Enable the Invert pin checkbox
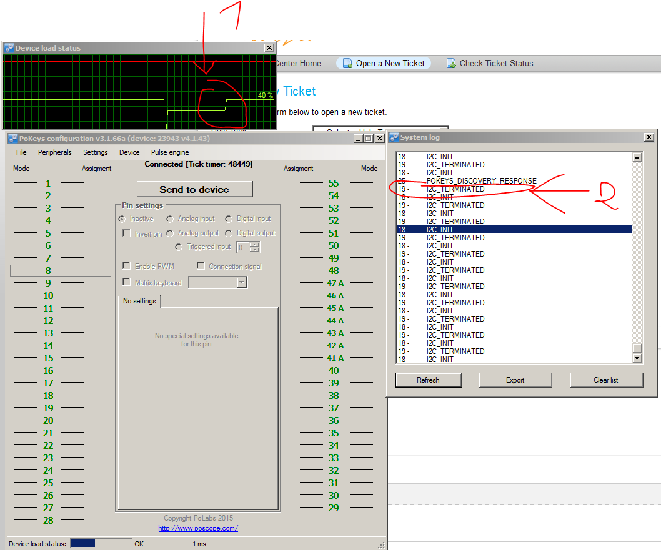Screen dimensions: 661x550 tap(127, 233)
